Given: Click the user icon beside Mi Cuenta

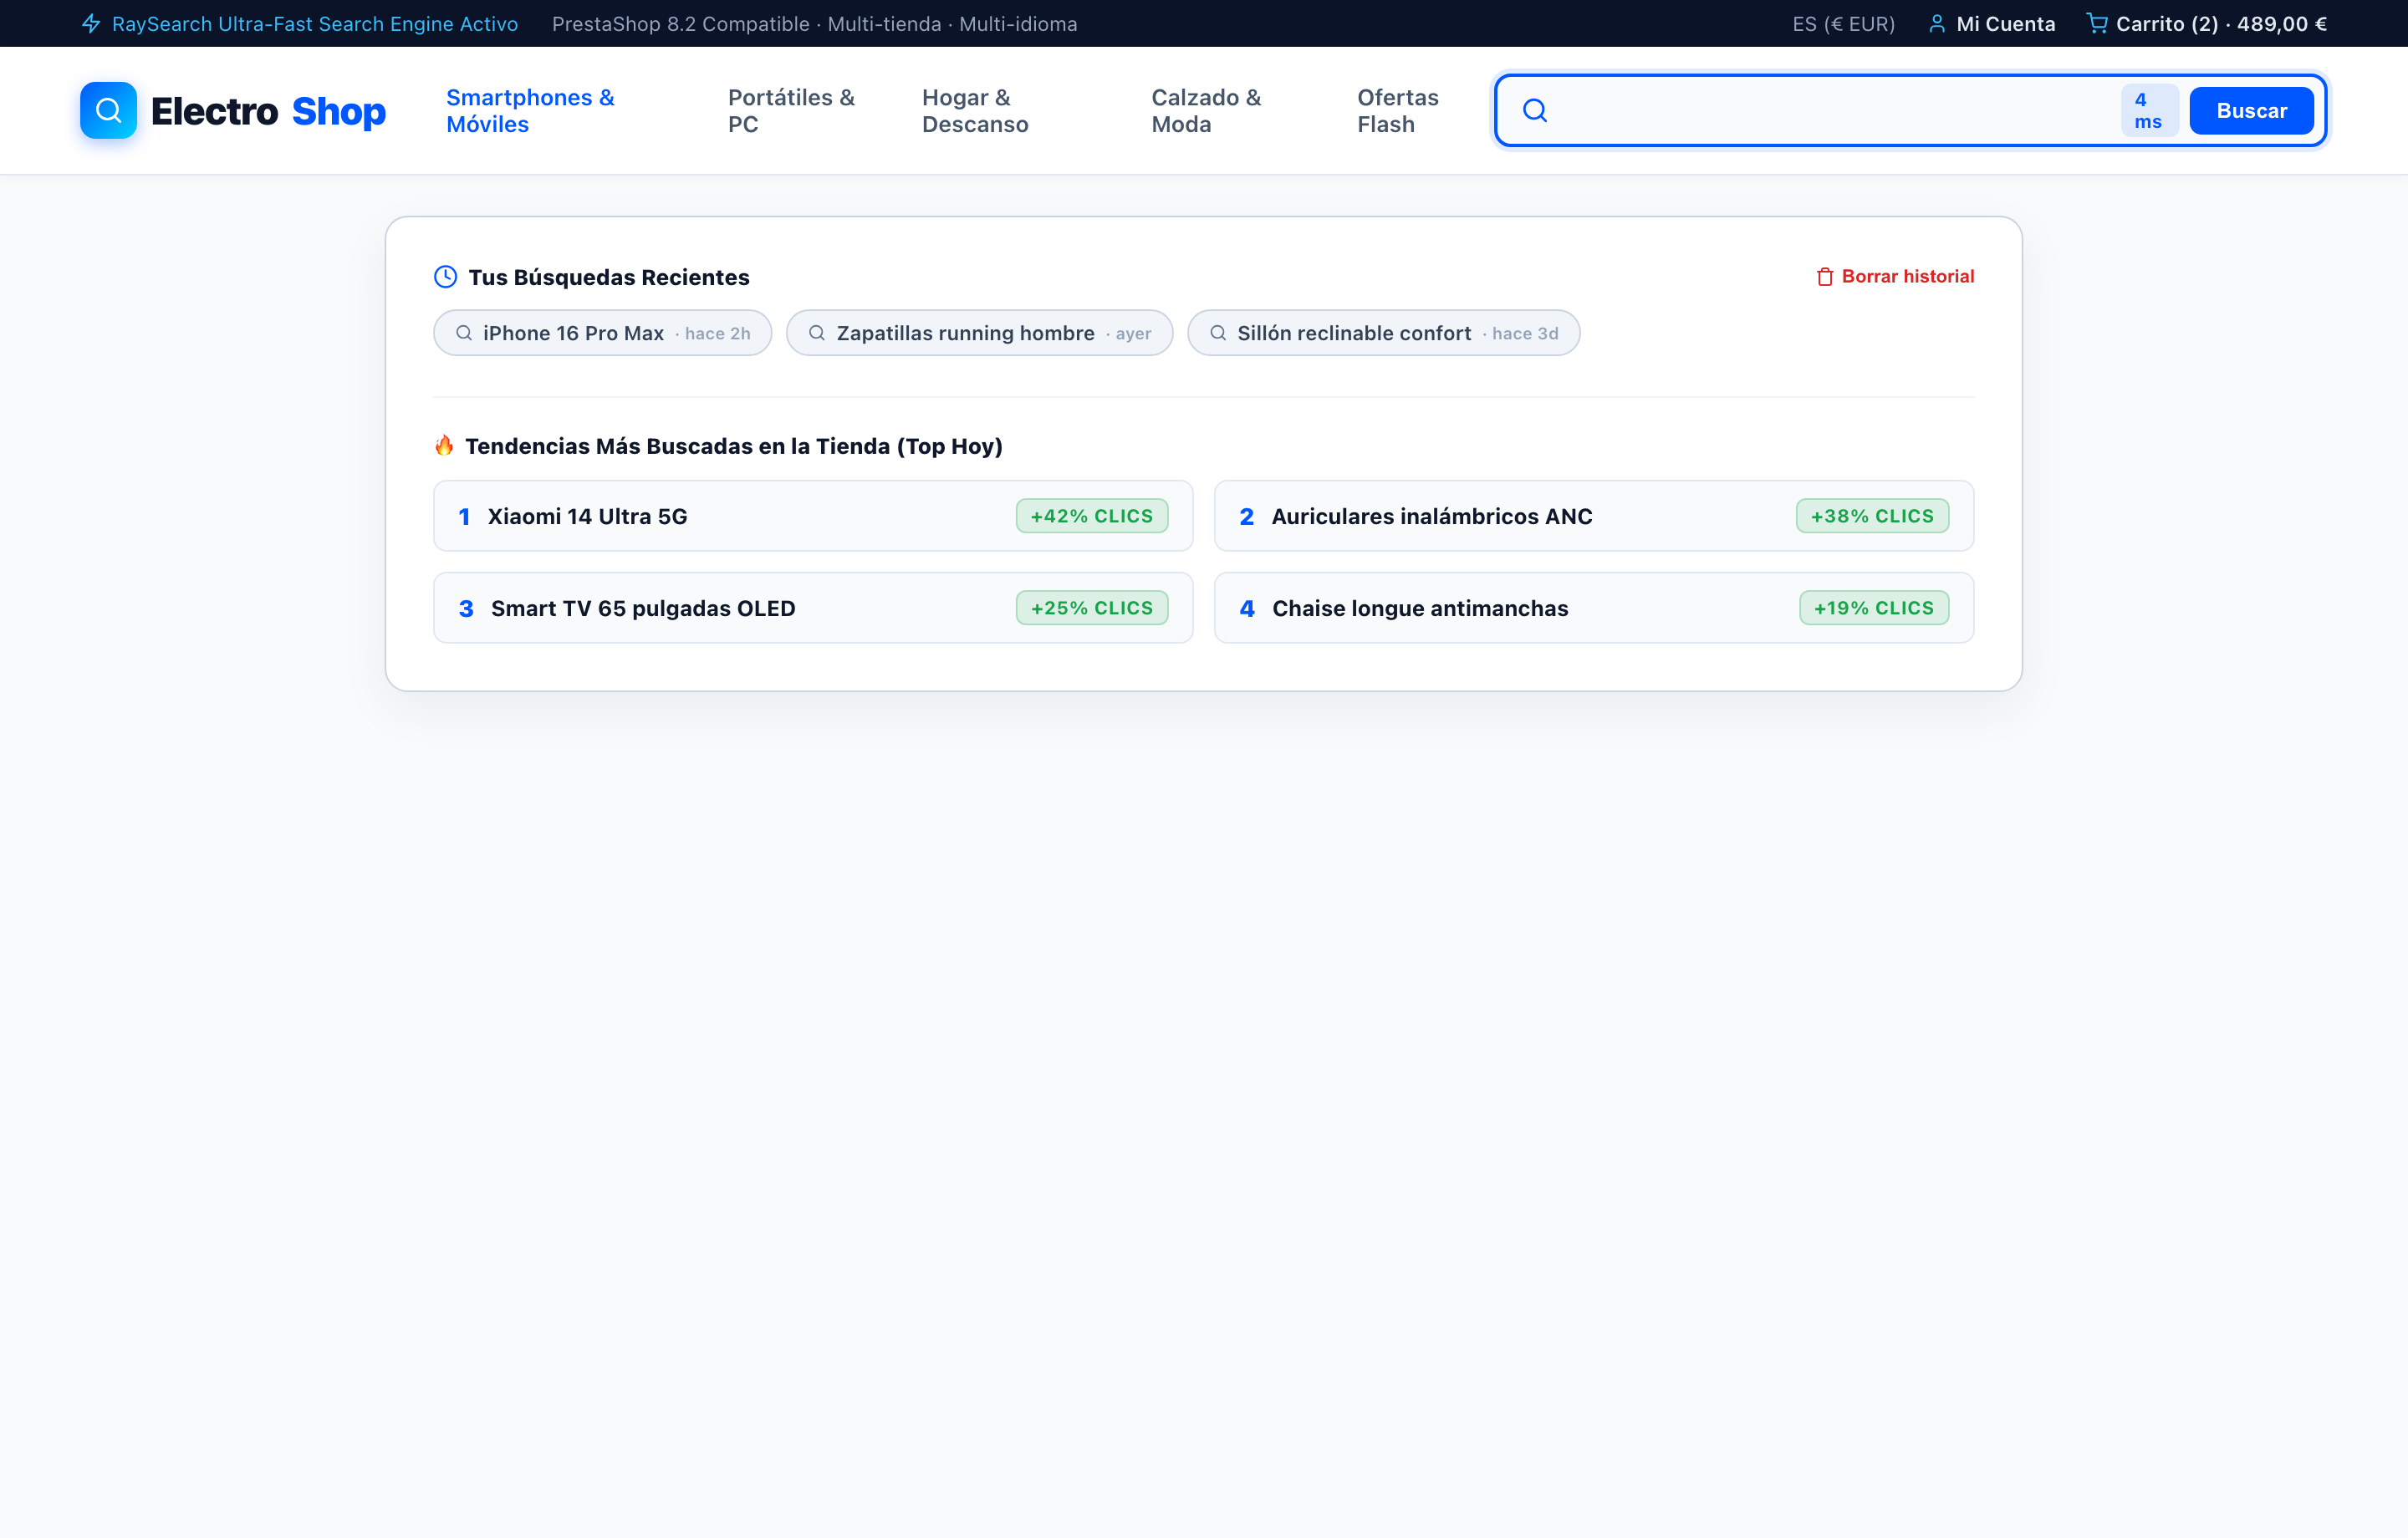Looking at the screenshot, I should 1937,24.
